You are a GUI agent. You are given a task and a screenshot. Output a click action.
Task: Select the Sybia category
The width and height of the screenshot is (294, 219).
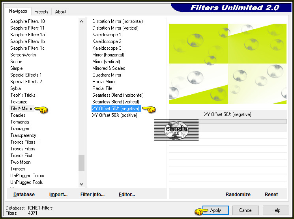[x=15, y=88]
